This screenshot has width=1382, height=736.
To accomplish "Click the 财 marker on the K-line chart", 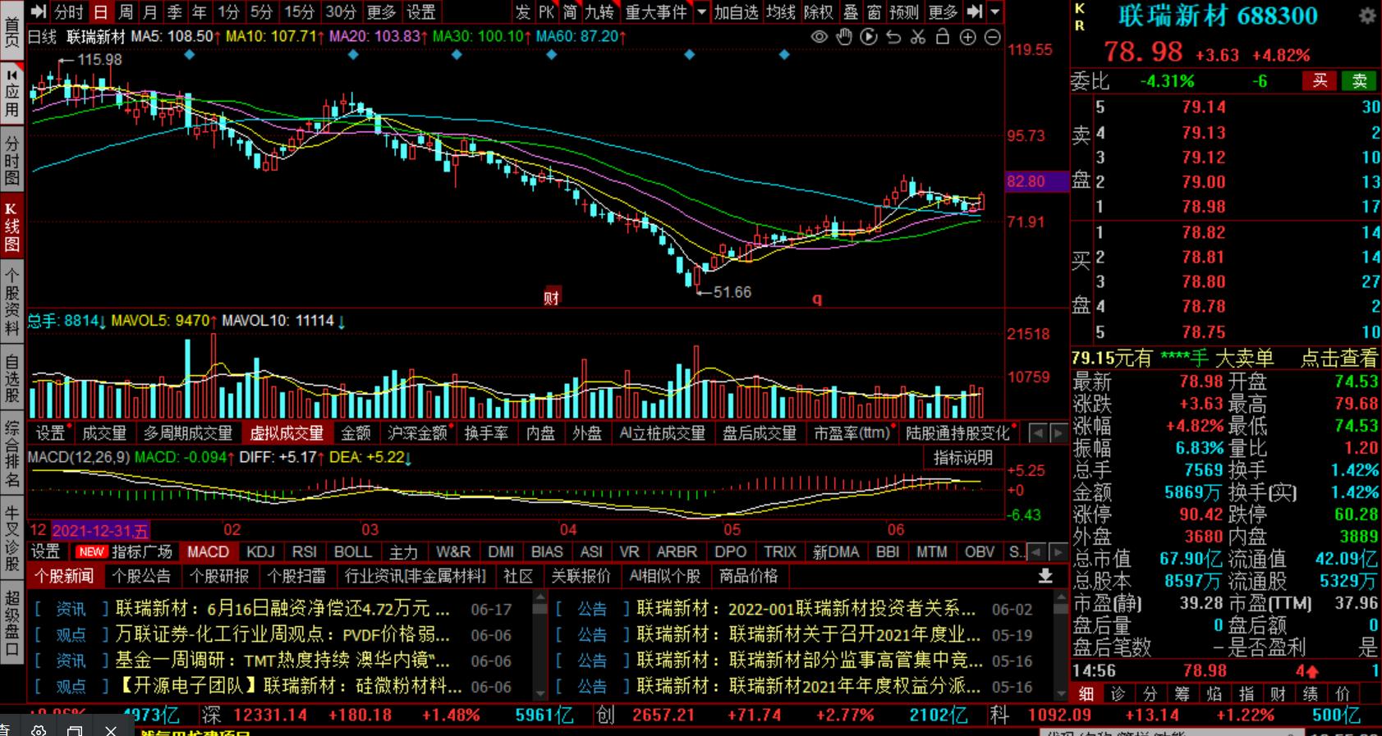I will (551, 297).
